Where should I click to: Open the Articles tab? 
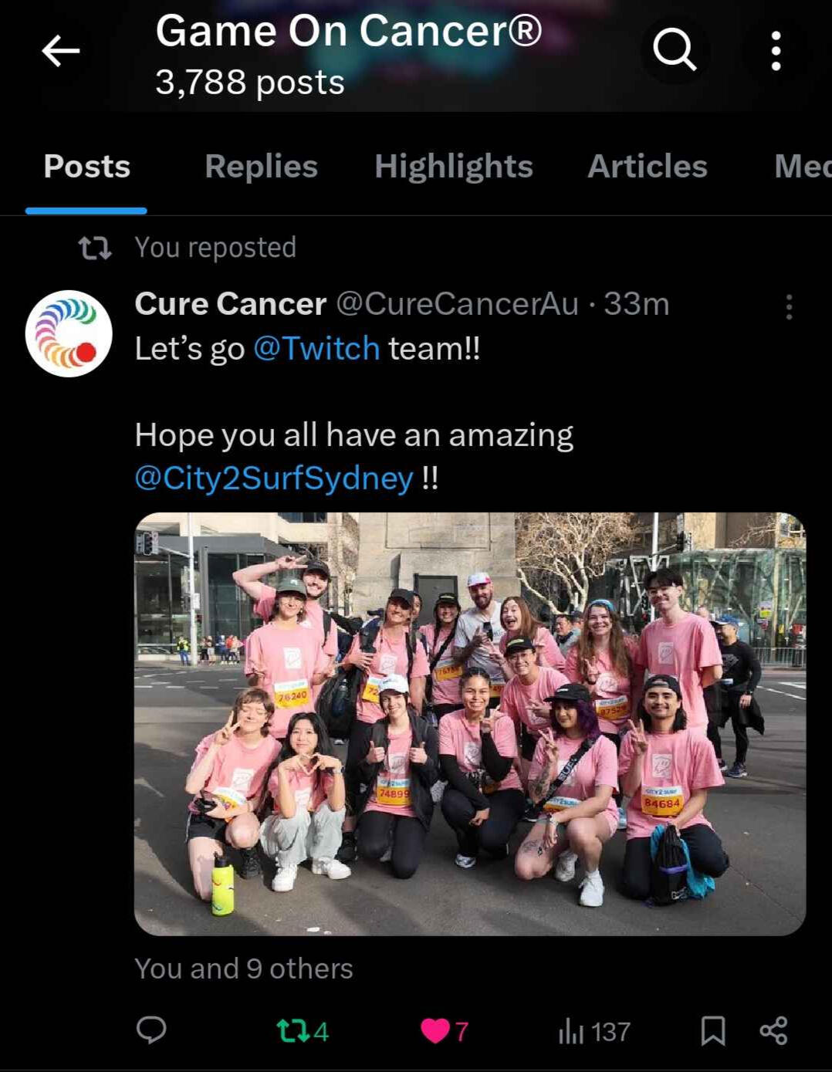coord(648,167)
